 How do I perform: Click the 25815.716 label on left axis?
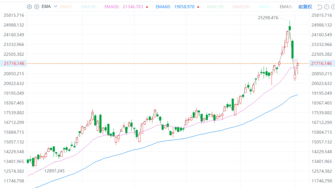point(14,15)
